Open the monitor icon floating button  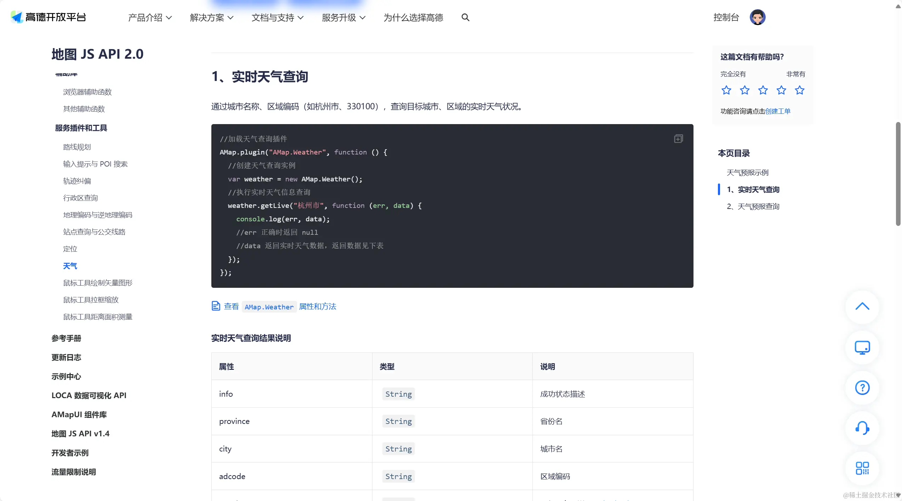pos(862,348)
